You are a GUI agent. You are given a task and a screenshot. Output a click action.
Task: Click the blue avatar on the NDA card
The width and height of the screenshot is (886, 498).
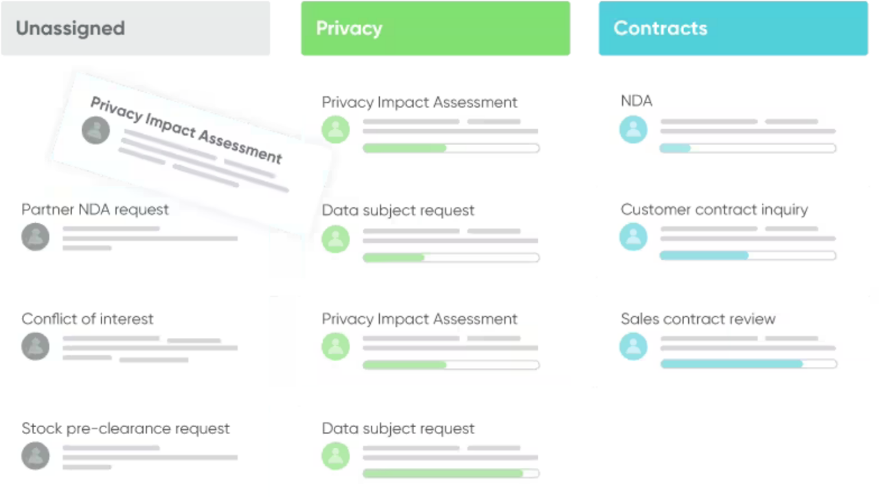[633, 129]
